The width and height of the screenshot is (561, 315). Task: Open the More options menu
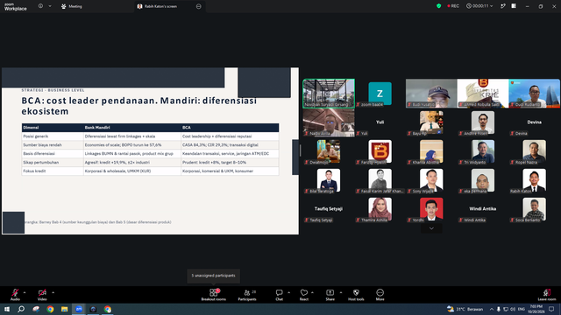tap(380, 295)
